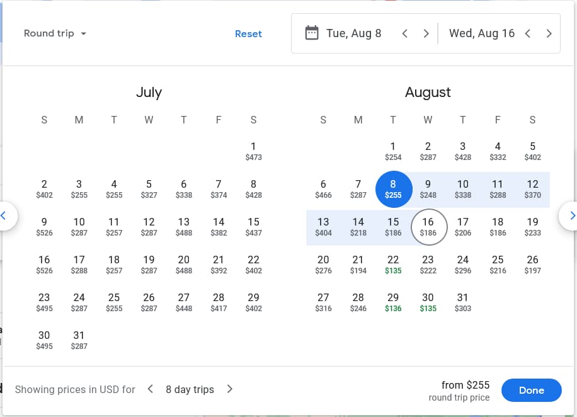Select August 13 priced at $404

point(323,227)
